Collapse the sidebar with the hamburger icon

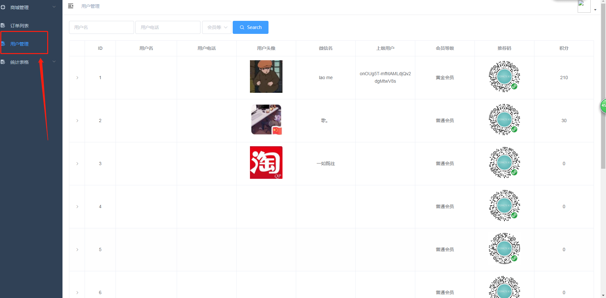71,6
